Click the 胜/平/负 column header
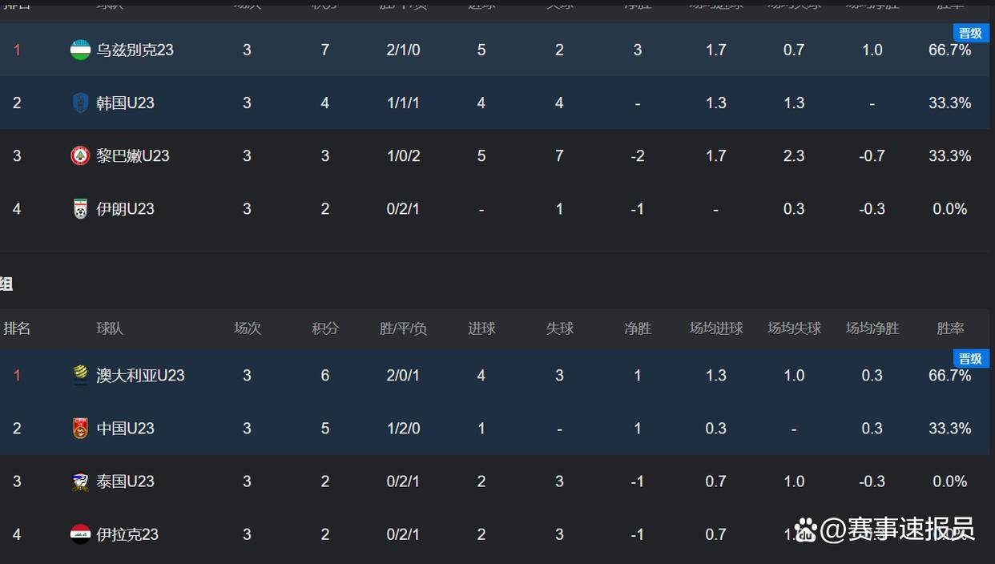The width and height of the screenshot is (995, 564). pos(403,328)
